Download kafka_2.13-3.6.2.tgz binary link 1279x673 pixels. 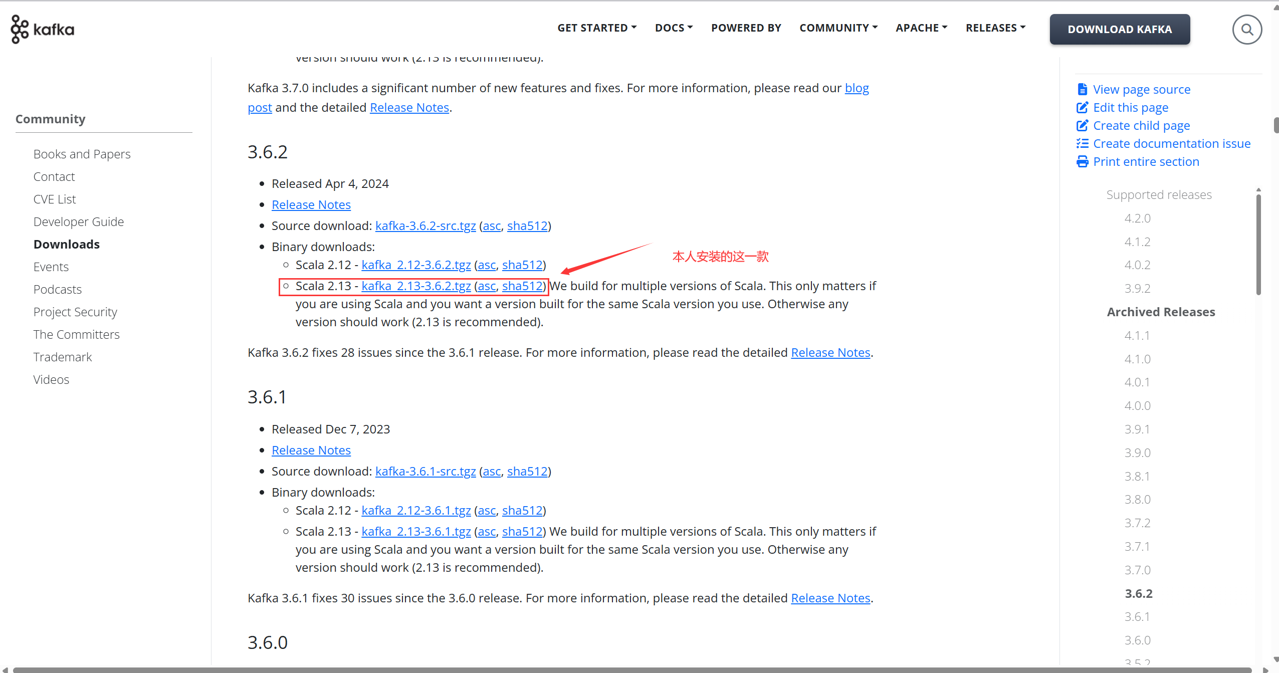[415, 286]
